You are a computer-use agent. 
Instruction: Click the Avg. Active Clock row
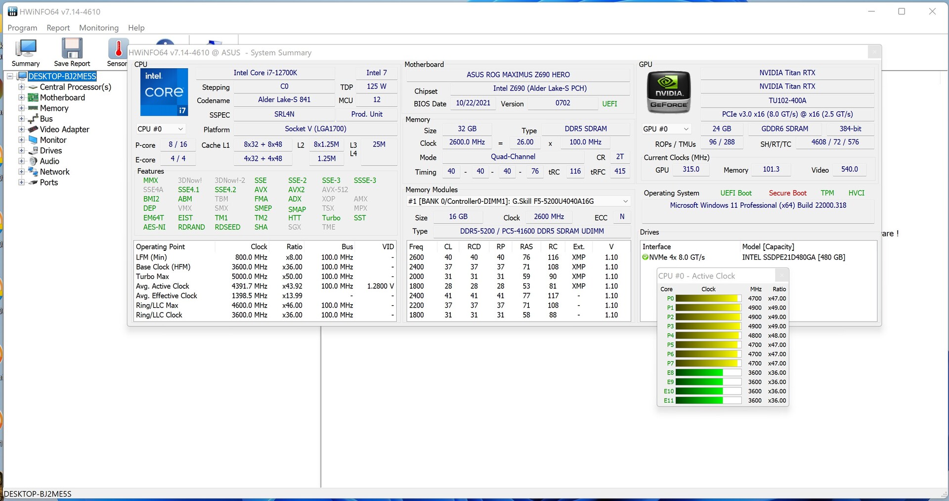pos(265,286)
